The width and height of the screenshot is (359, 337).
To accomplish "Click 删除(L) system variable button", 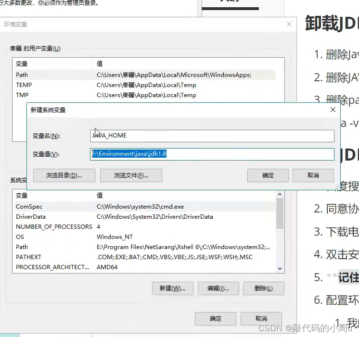I will [x=264, y=288].
